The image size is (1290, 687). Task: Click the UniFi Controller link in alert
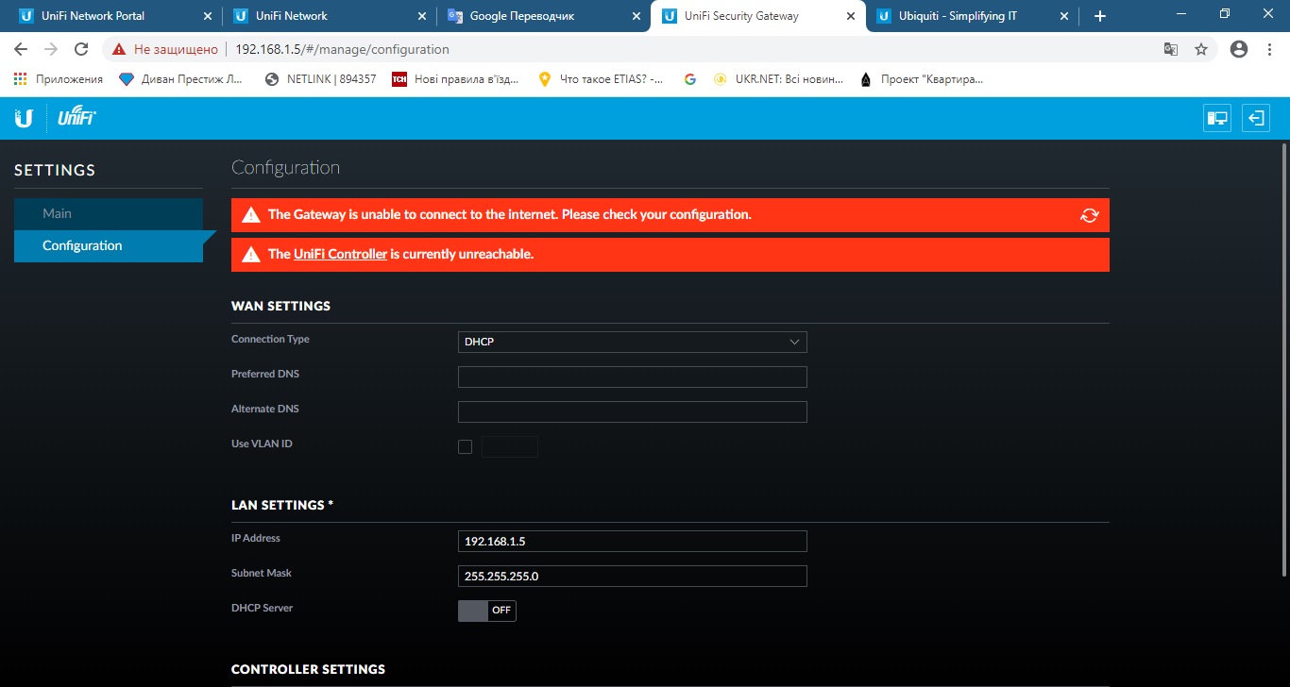340,255
